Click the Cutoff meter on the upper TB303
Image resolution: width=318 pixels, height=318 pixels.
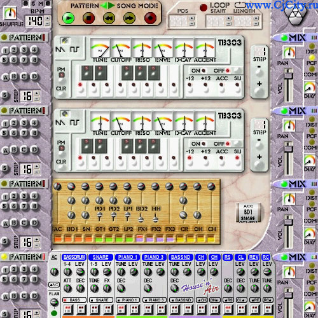pos(121,48)
